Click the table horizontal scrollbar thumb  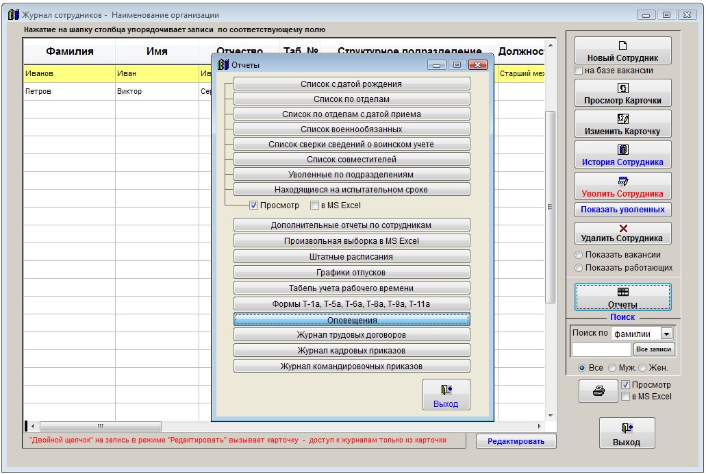[x=101, y=426]
